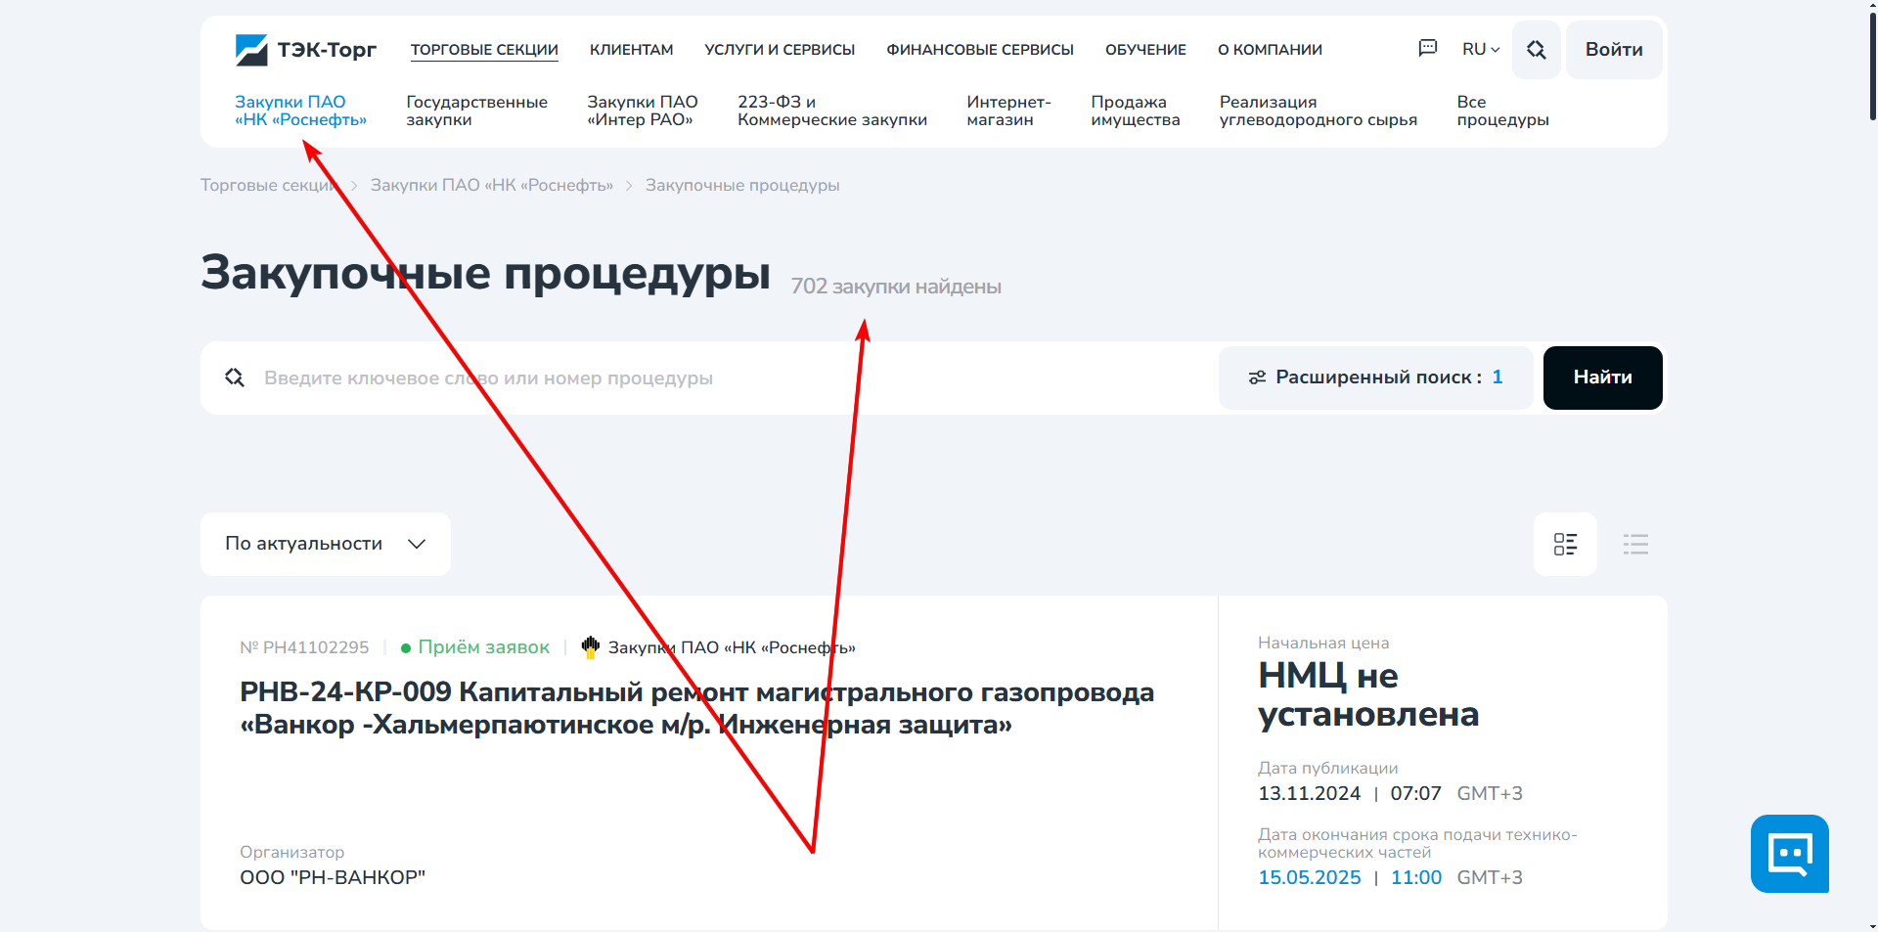Click the header search magnifier icon
The image size is (1878, 932).
click(1536, 50)
